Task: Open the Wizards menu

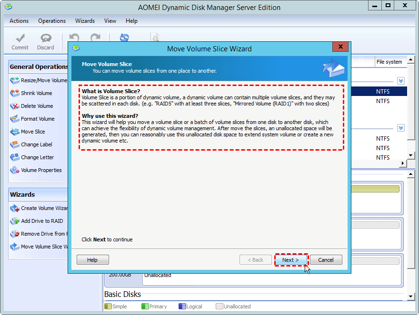Action: [85, 21]
